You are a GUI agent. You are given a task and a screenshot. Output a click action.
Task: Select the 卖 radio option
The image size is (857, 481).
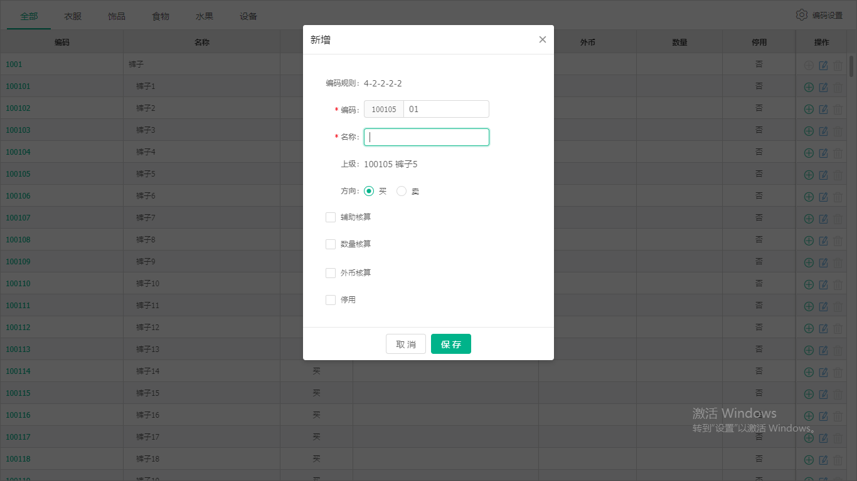[401, 190]
